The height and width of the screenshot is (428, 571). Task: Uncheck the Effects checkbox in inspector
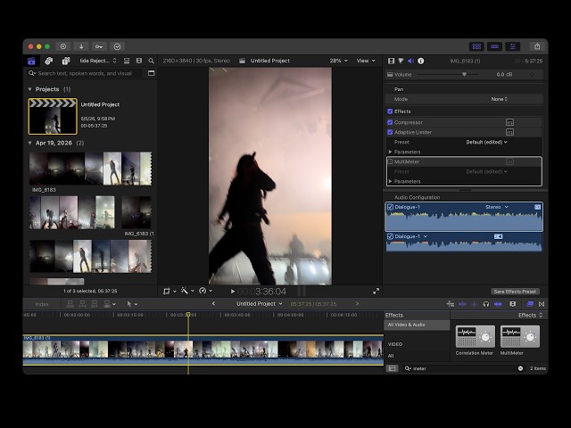point(390,111)
